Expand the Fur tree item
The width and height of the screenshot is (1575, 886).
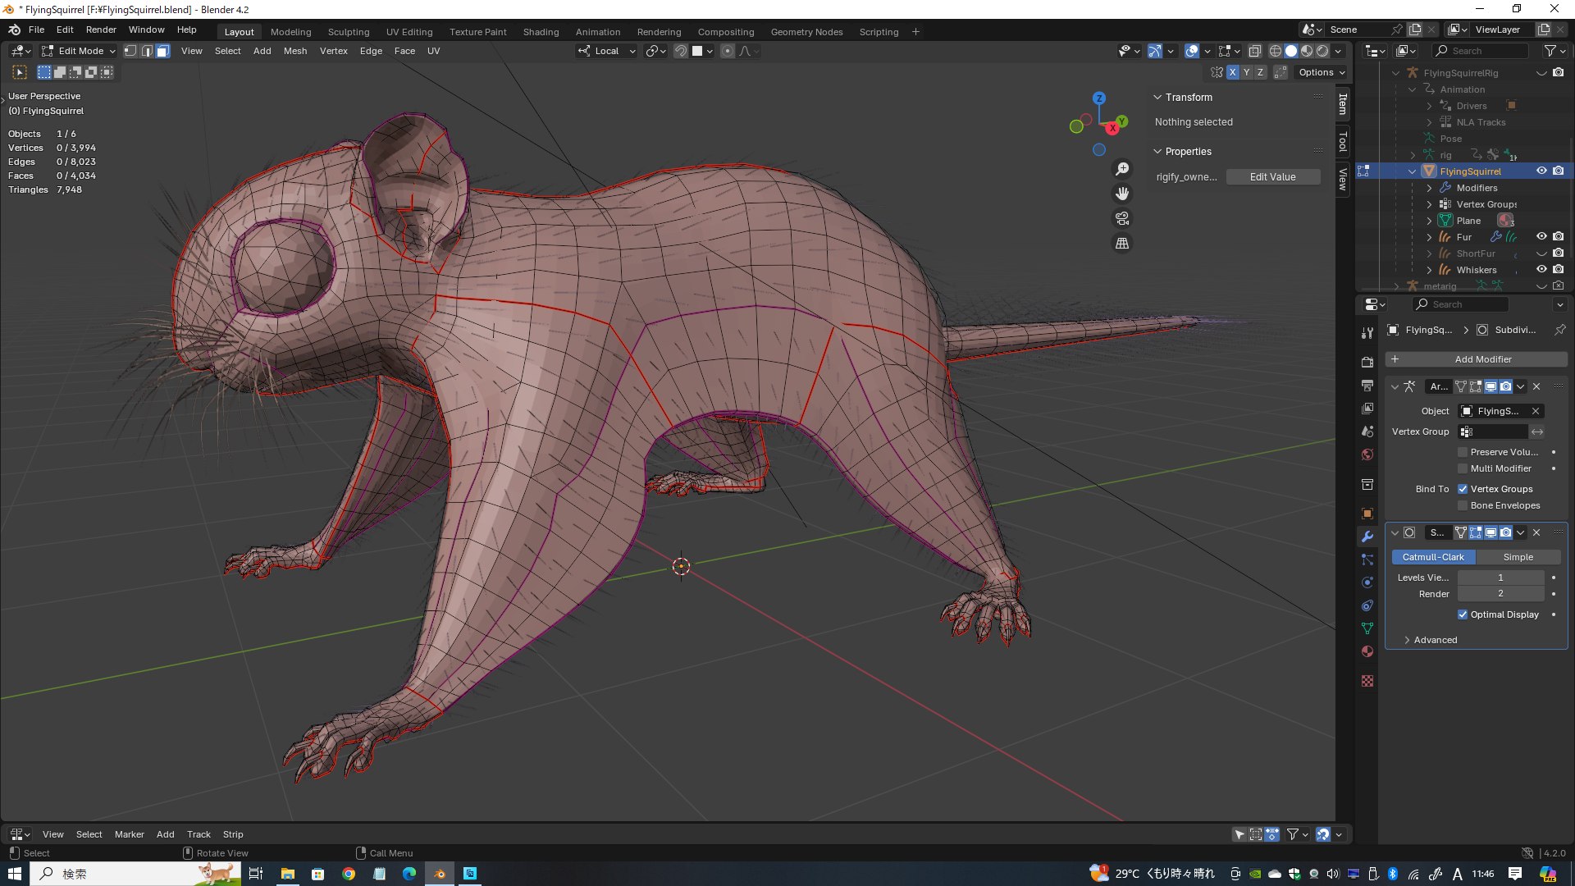[x=1429, y=237]
